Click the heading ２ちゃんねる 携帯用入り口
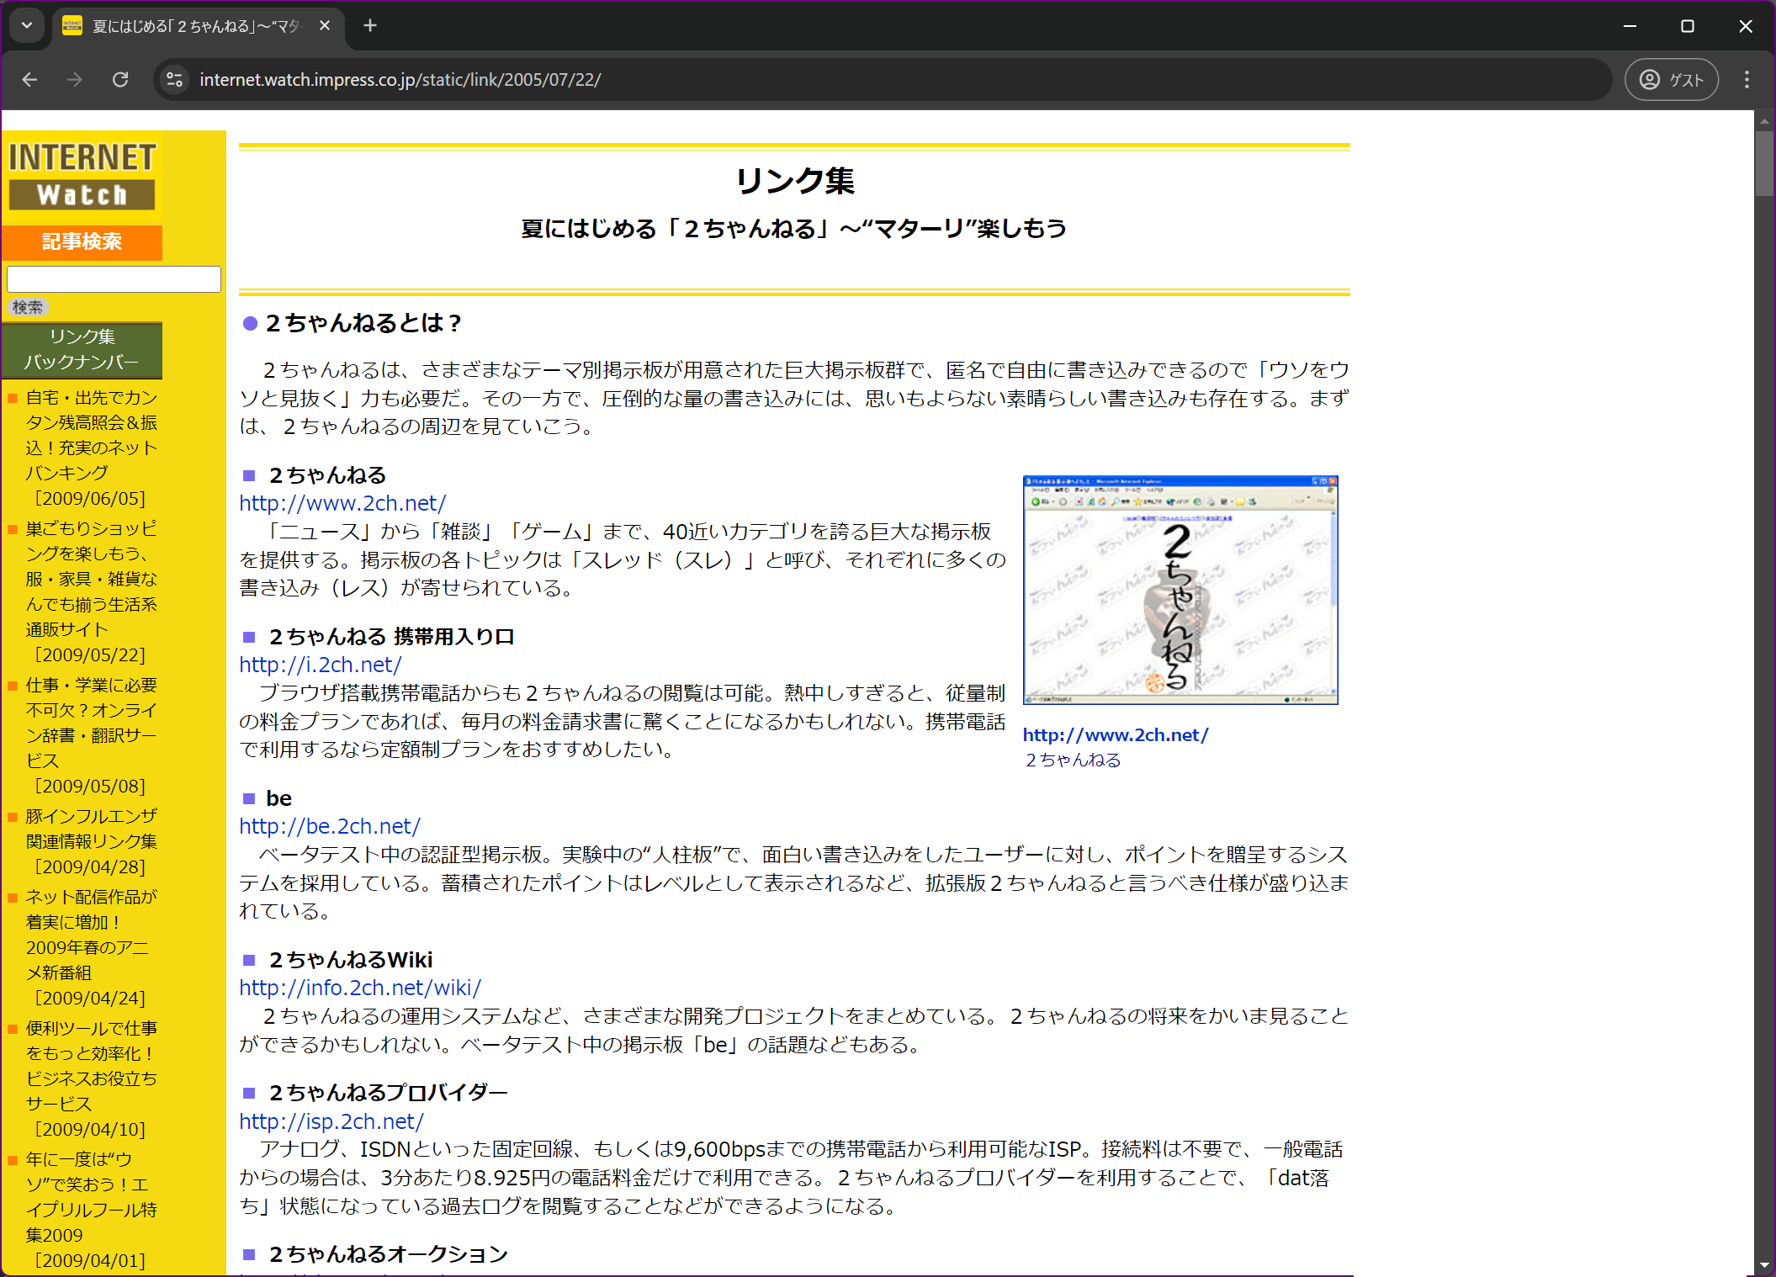This screenshot has height=1277, width=1776. pos(391,637)
